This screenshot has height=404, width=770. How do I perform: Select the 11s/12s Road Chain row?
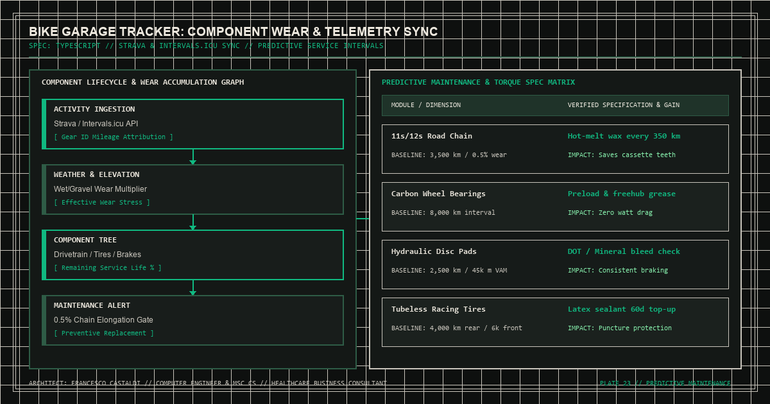click(x=555, y=149)
